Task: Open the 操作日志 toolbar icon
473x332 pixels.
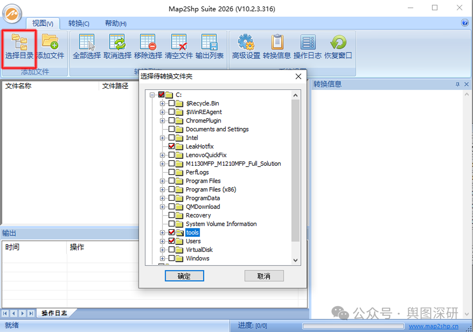Action: click(x=307, y=42)
